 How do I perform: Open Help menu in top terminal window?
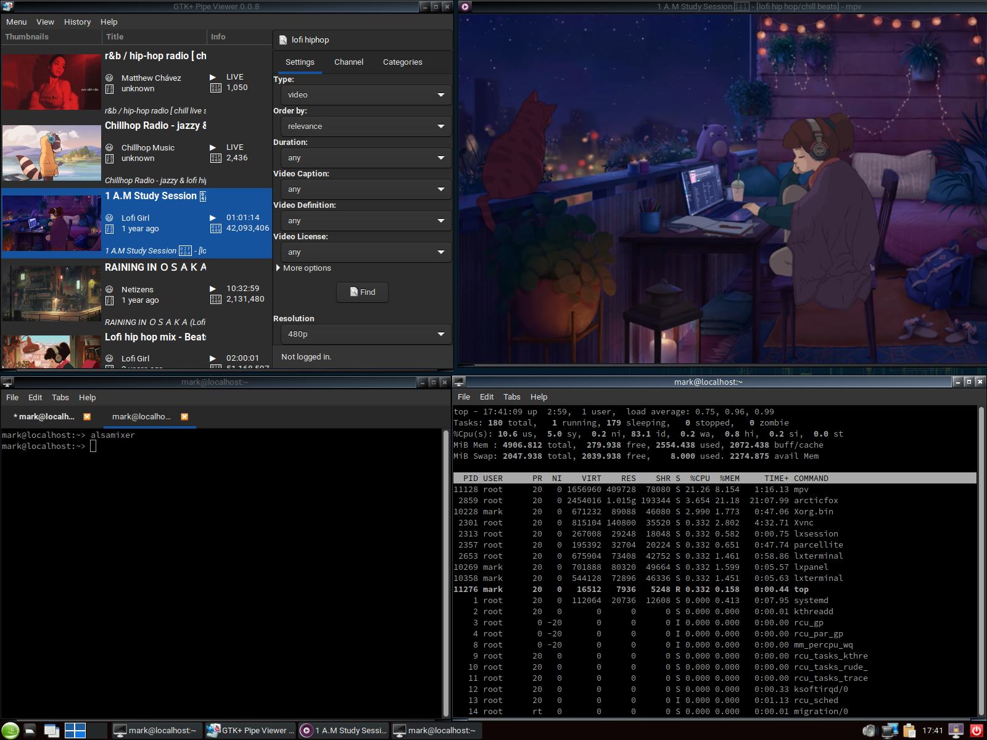click(539, 397)
